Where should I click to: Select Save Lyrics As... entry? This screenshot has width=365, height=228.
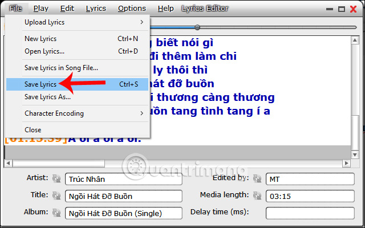(78, 97)
